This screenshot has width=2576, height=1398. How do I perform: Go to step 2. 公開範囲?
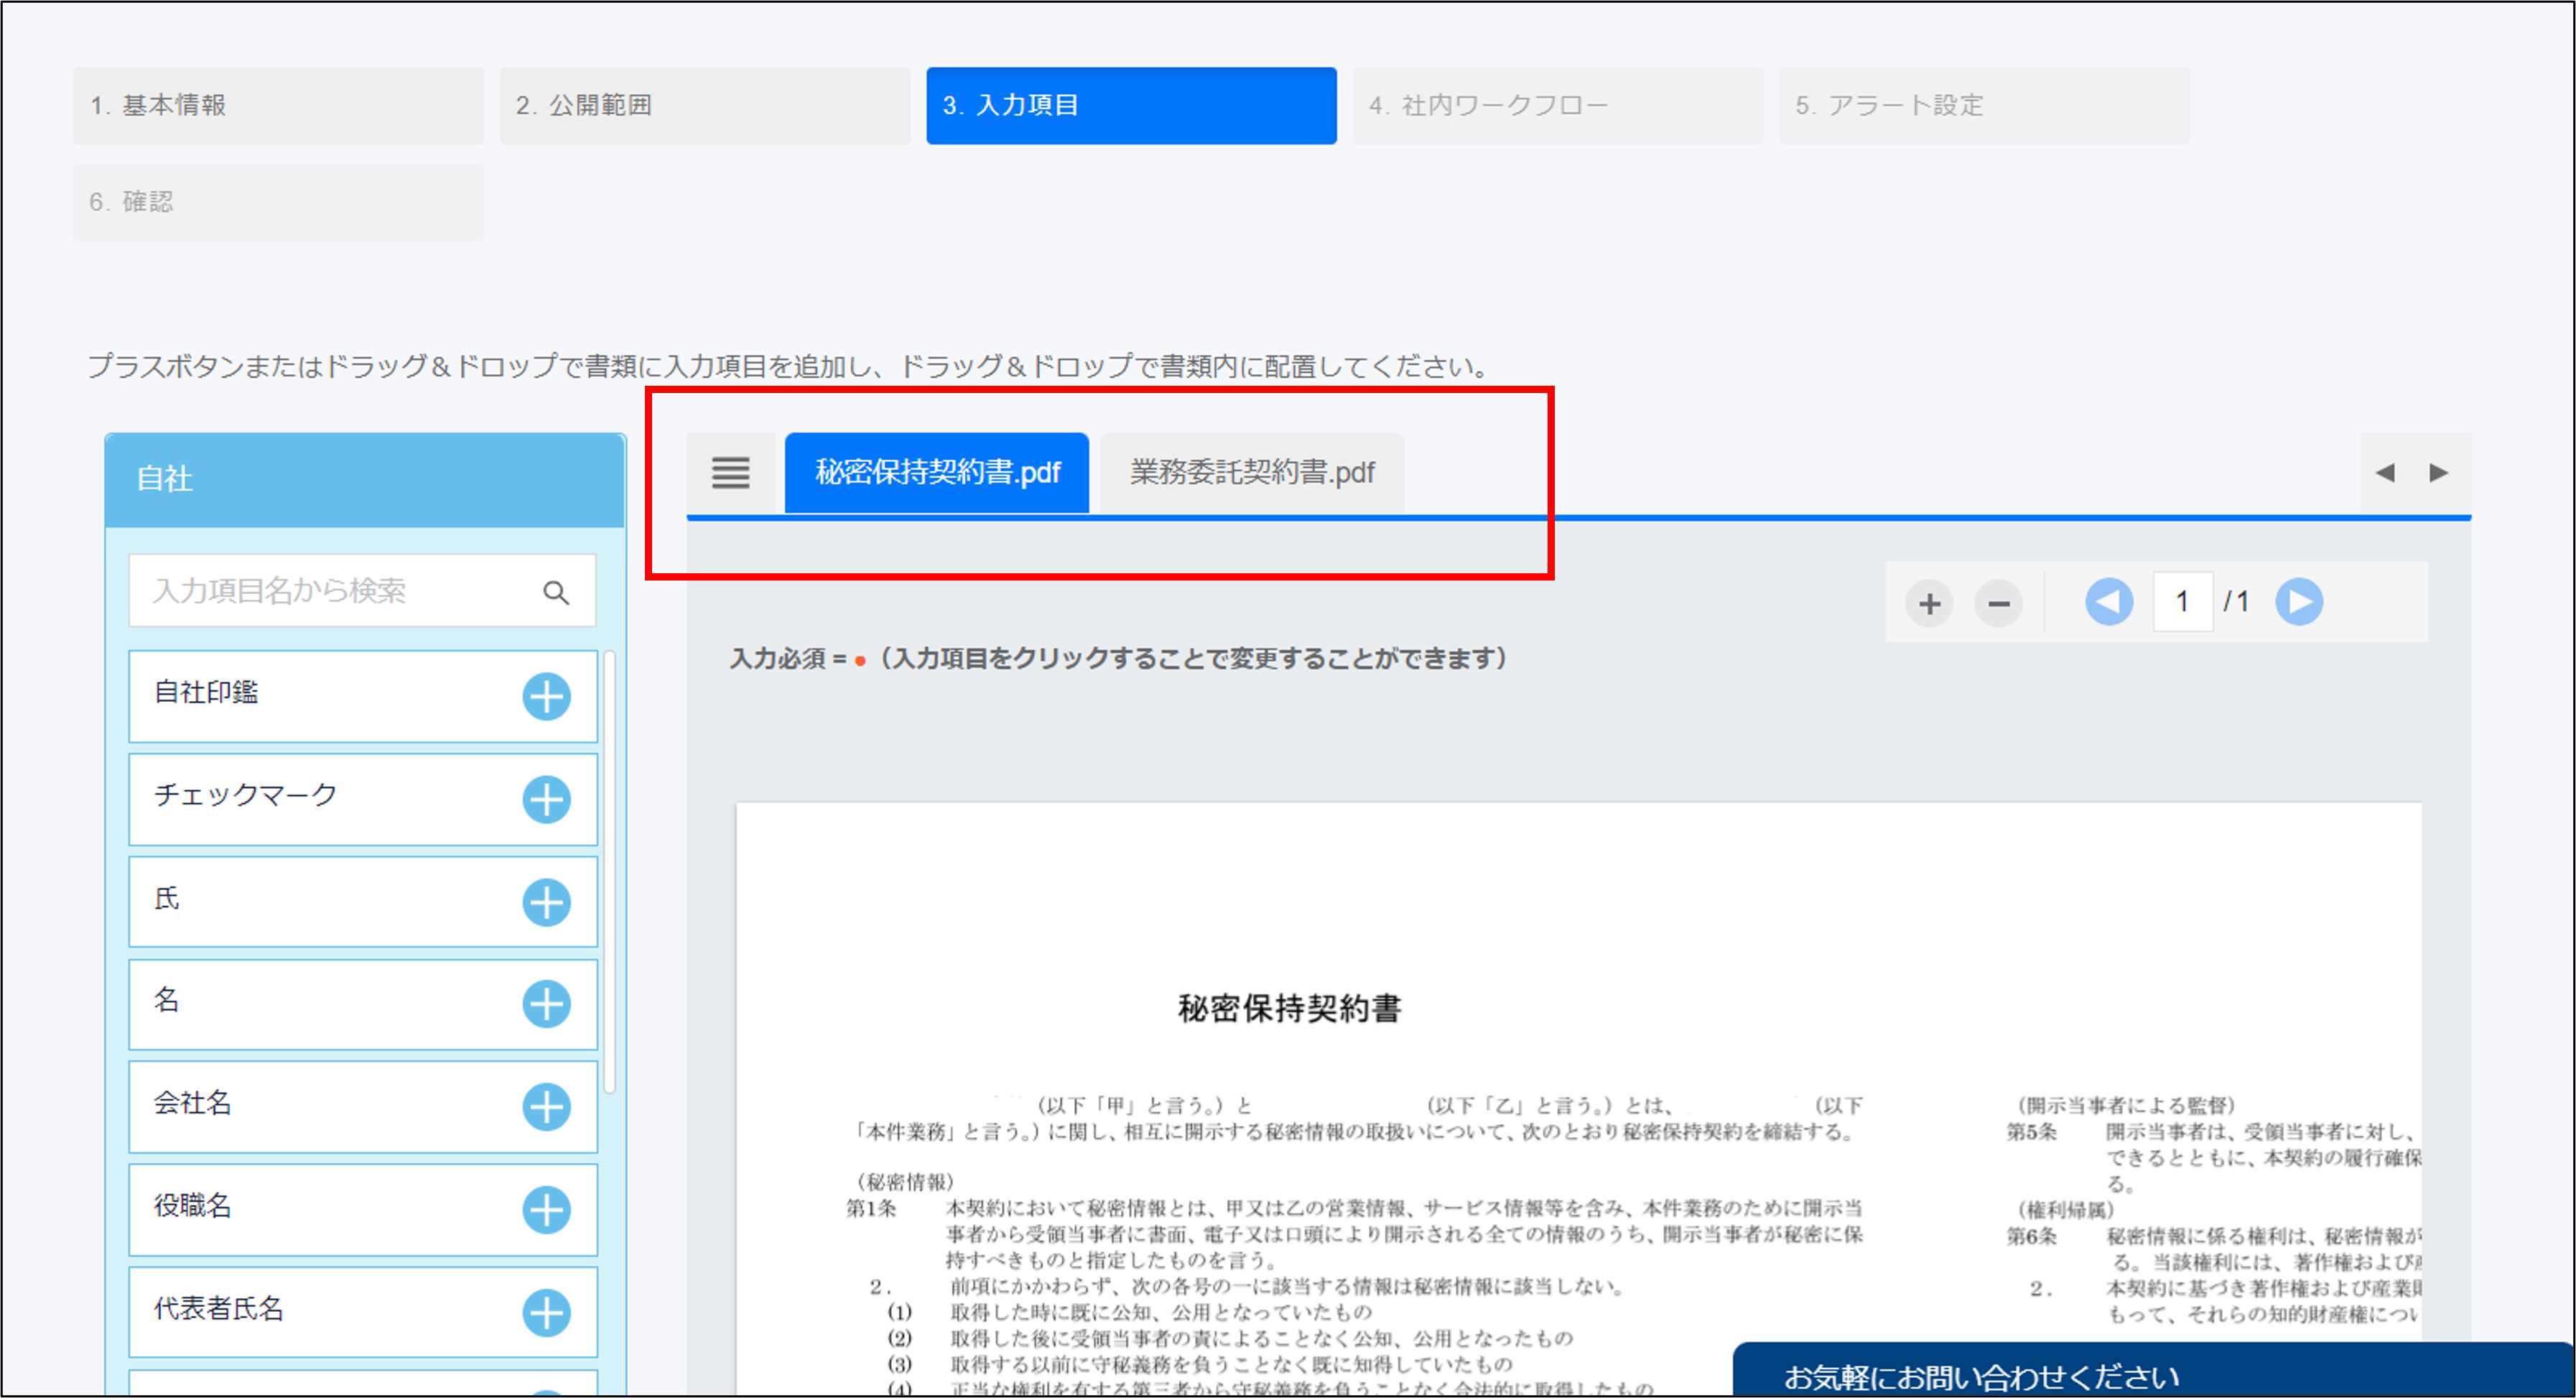pos(704,105)
